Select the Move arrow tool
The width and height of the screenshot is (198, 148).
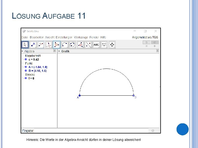(x=25, y=45)
